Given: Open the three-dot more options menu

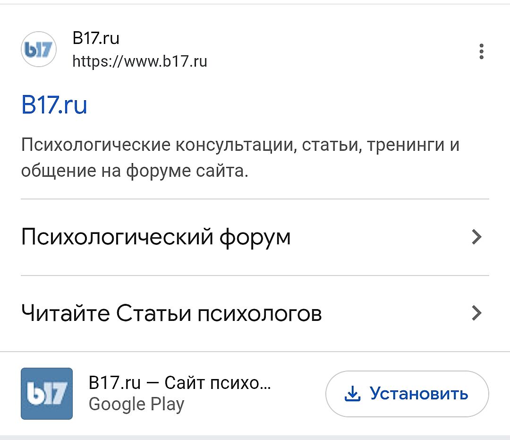Looking at the screenshot, I should click(x=481, y=52).
